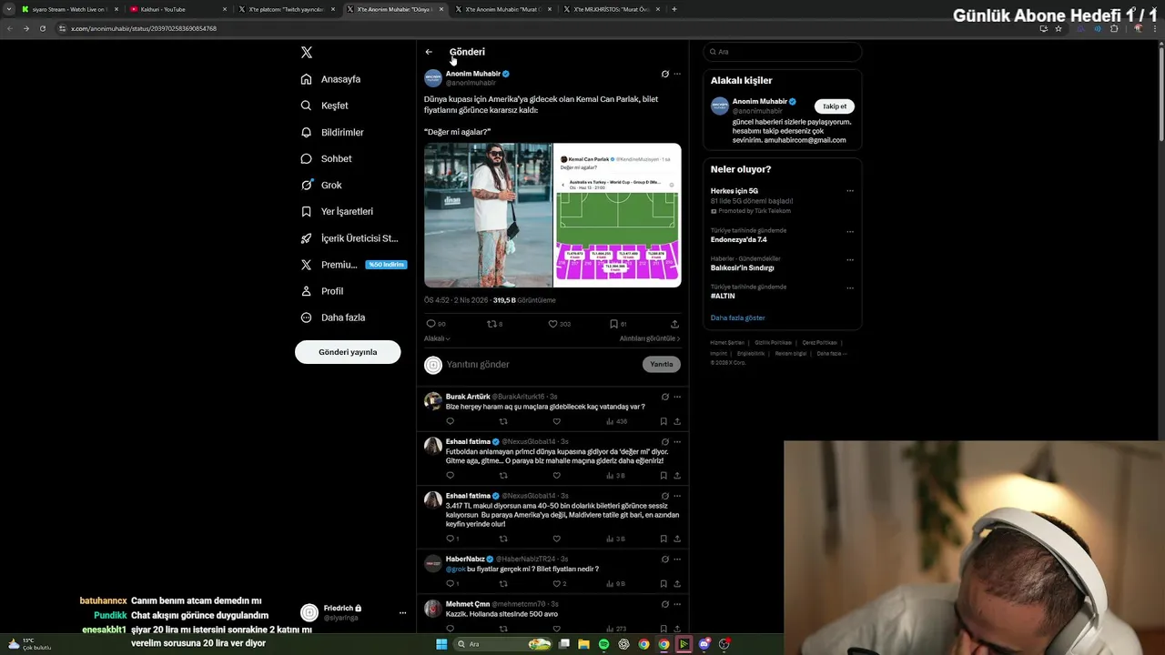
Task: Bookmark this page with star icon
Action: [x=1059, y=28]
